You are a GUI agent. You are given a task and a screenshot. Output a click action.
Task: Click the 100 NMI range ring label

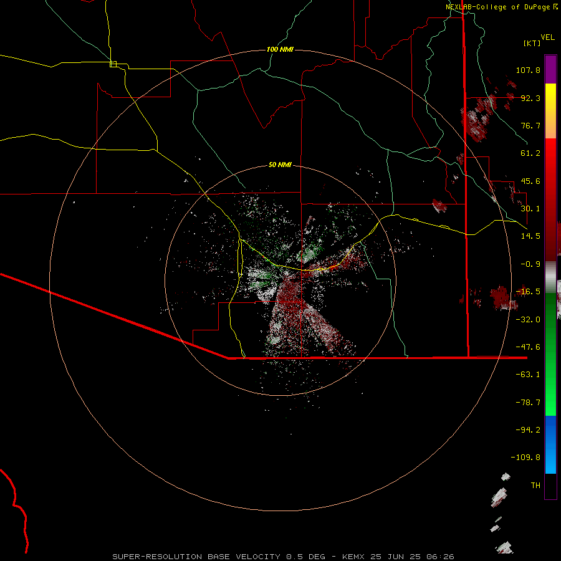coord(280,49)
